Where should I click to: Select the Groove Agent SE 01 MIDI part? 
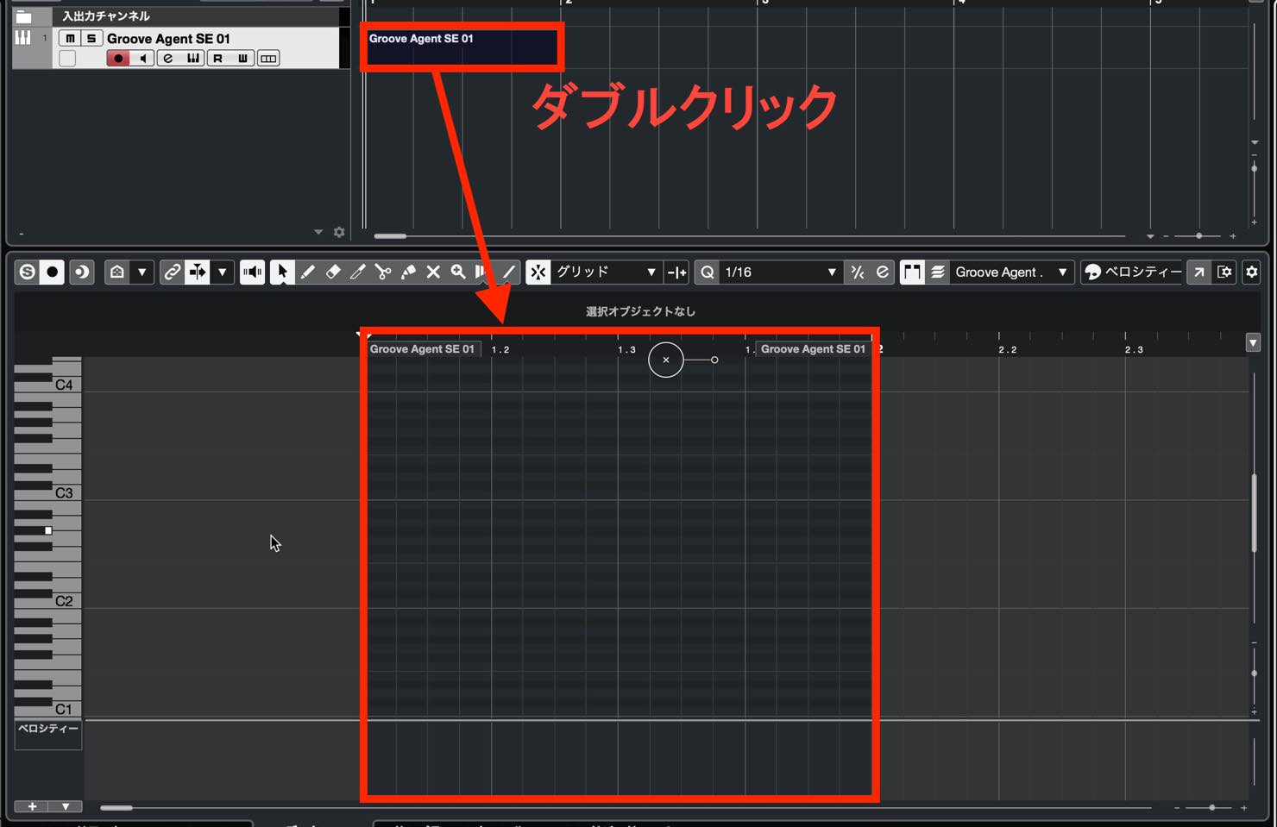[462, 47]
